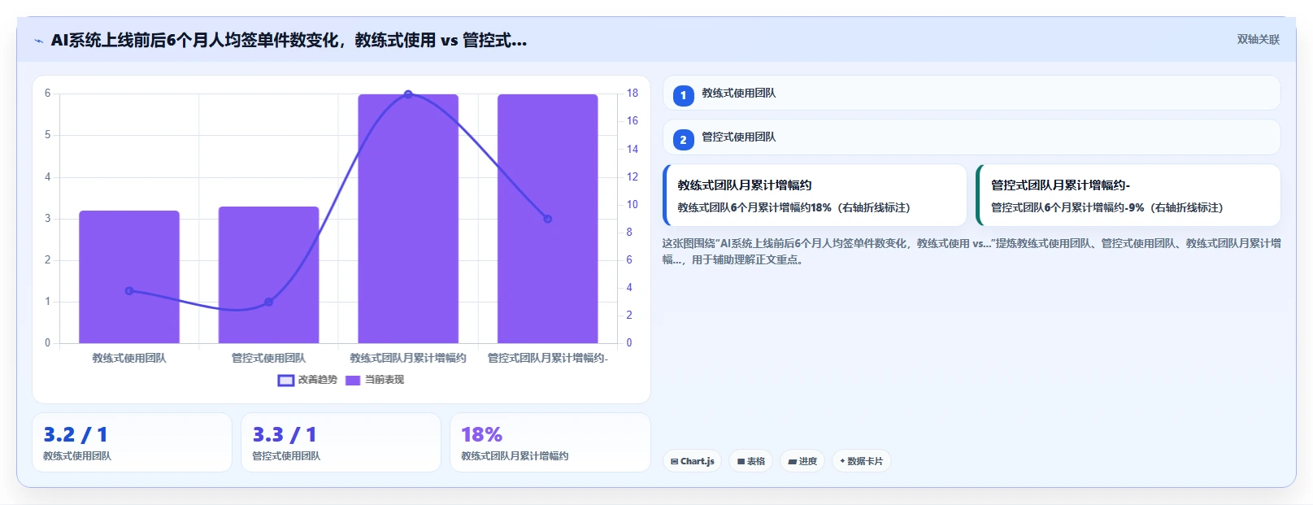Click the 教练式团队月累计增幅约 bar

408,219
